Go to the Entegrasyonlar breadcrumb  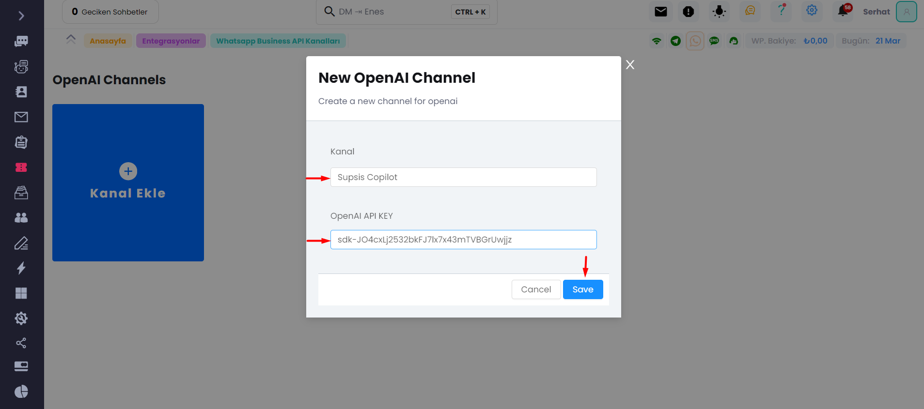pos(171,41)
